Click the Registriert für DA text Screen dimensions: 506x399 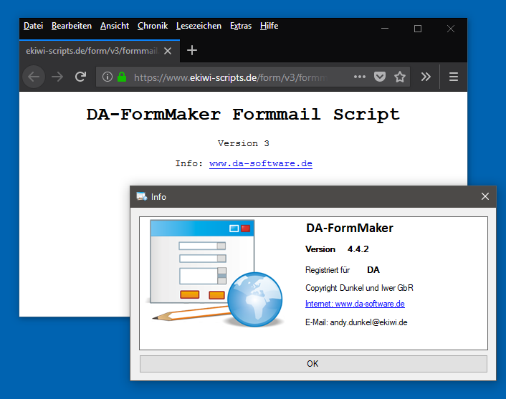click(x=343, y=269)
